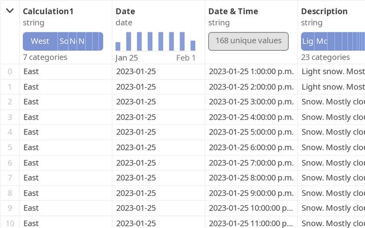Click the 2023-01-25 7:00:00 p.m. cell
The height and width of the screenshot is (228, 365).
click(251, 163)
